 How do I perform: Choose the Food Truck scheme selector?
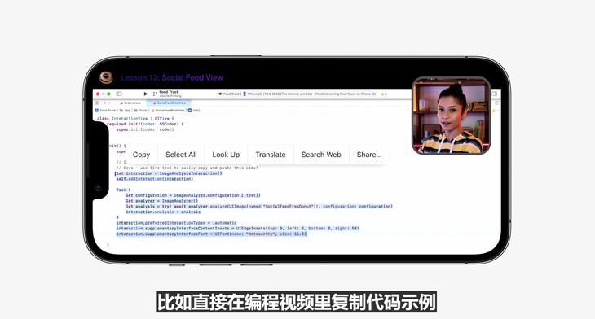(230, 94)
